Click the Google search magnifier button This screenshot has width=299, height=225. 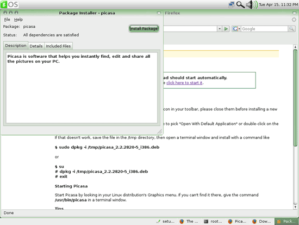(x=291, y=29)
